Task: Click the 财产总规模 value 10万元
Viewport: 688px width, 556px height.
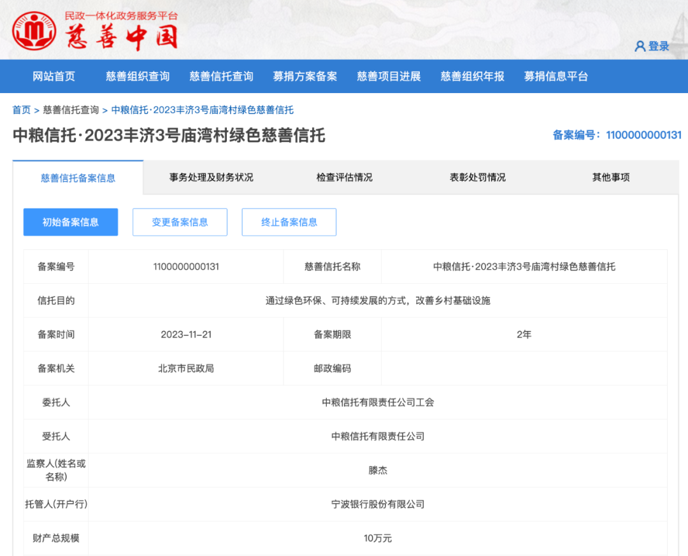Action: coord(378,538)
